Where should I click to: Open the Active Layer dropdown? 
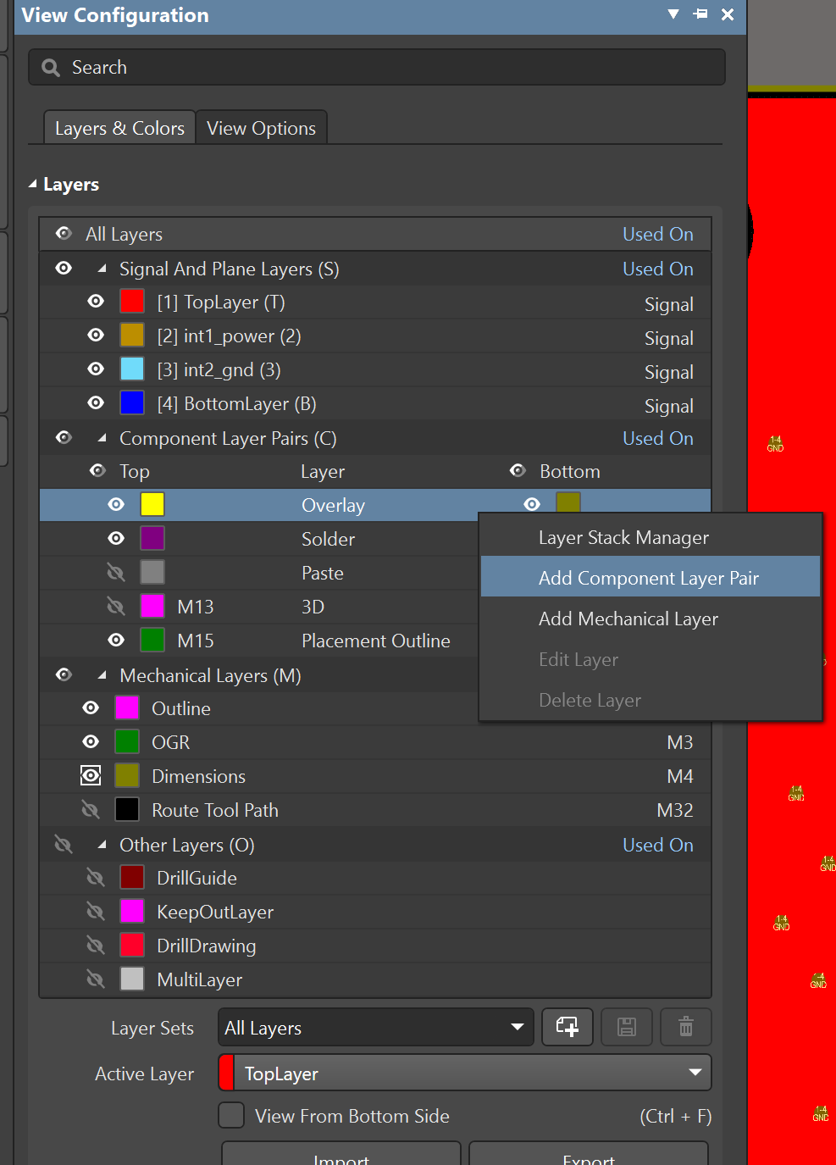(x=695, y=1073)
